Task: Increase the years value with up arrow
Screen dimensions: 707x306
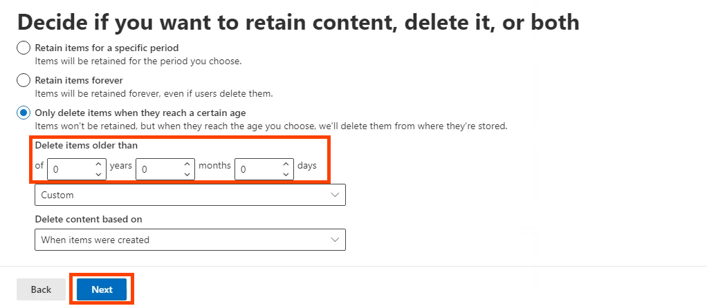Action: click(x=98, y=164)
